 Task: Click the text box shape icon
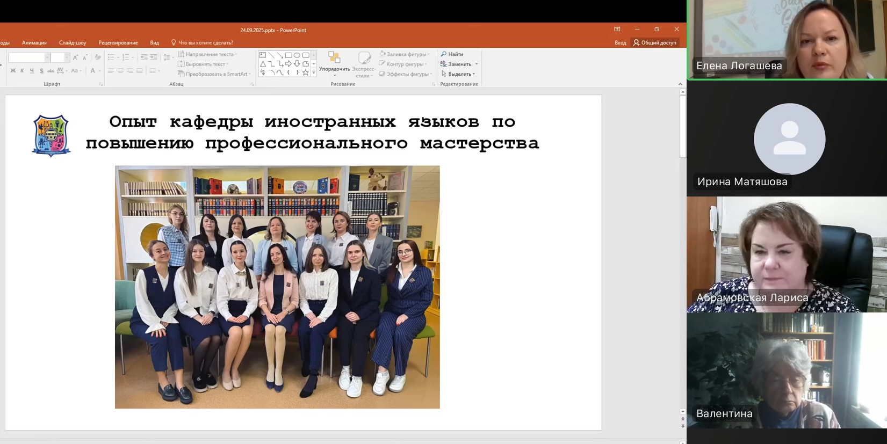point(263,55)
